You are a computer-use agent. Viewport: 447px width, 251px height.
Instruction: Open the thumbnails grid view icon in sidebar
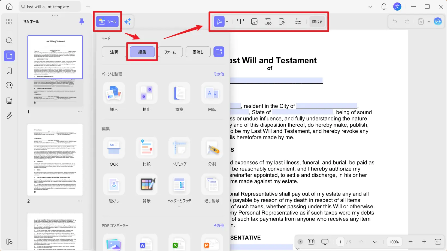pyautogui.click(x=9, y=21)
